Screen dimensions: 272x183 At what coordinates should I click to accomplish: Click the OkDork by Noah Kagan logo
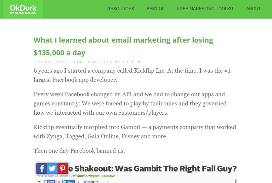23,9
